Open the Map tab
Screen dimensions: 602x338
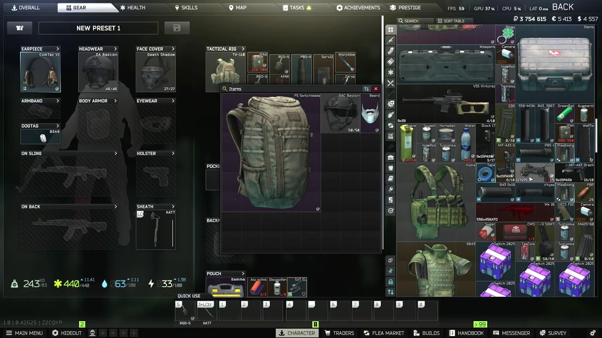pyautogui.click(x=238, y=8)
